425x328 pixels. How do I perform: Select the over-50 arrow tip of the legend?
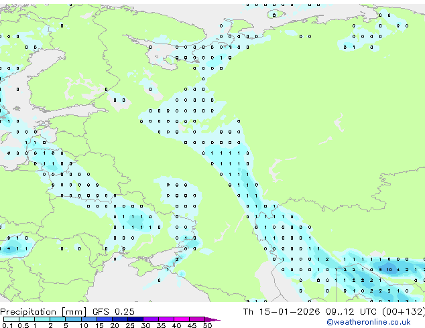tap(213, 319)
